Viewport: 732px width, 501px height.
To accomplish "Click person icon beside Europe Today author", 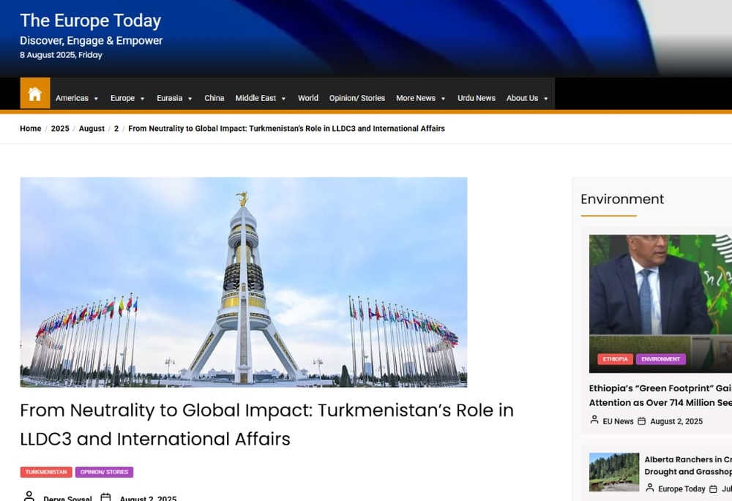I will click(649, 489).
